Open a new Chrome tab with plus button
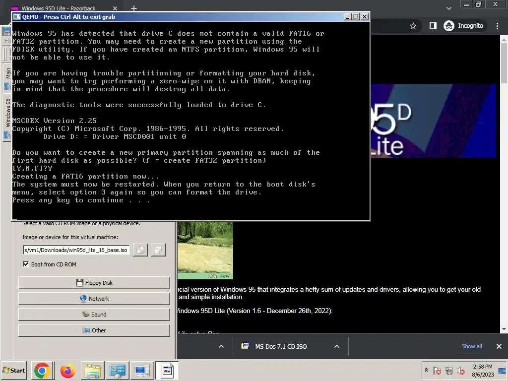Screen dimensions: 508x381 (134, 8)
